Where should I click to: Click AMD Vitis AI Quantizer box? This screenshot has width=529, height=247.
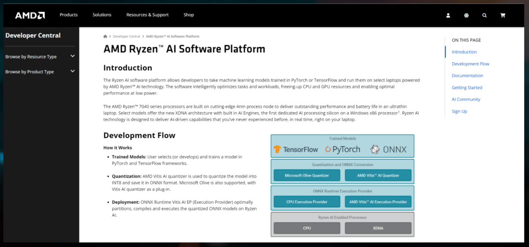click(378, 175)
